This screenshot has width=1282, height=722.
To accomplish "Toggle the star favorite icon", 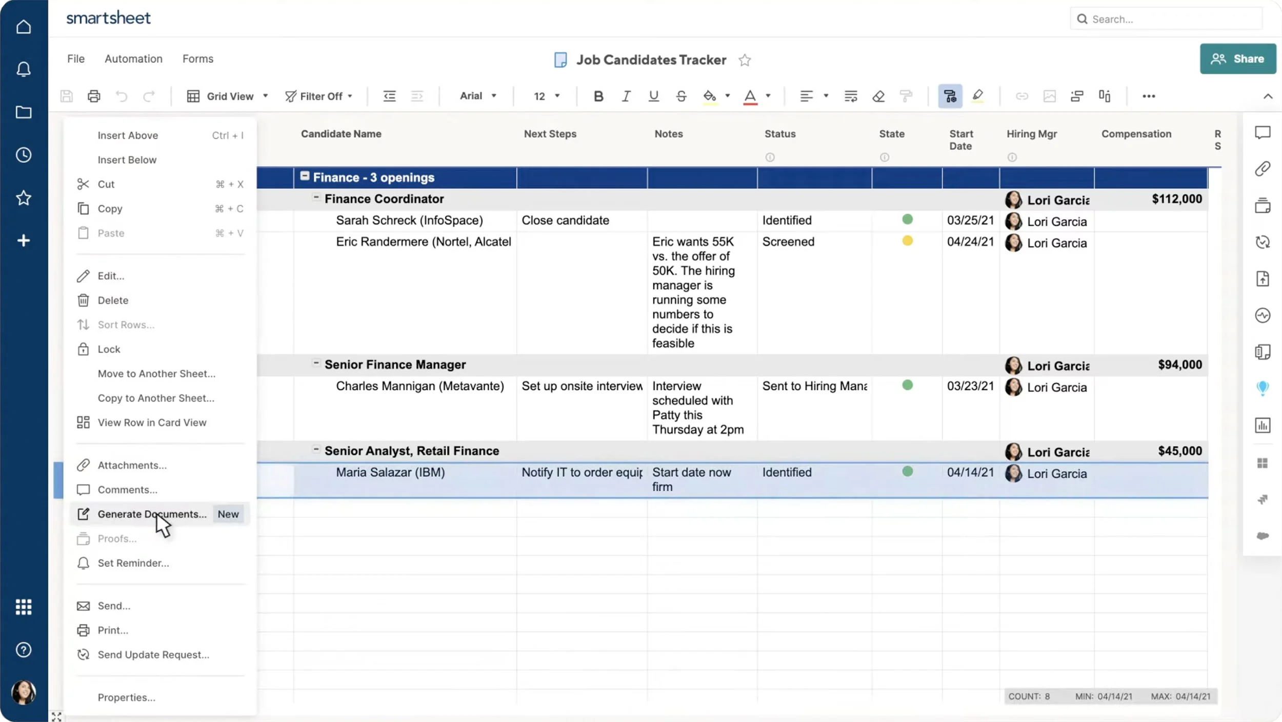I will pos(745,59).
